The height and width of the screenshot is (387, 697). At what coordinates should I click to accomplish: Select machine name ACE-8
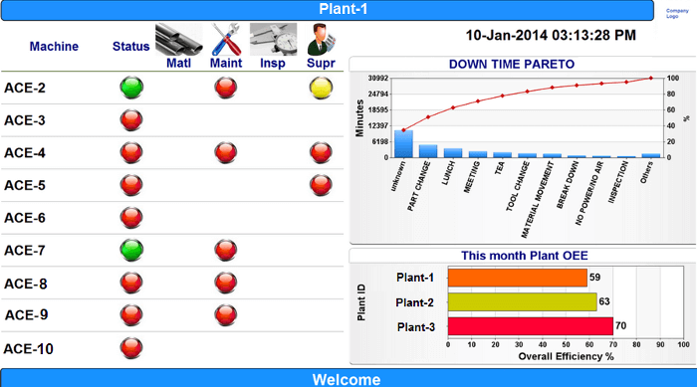point(25,284)
